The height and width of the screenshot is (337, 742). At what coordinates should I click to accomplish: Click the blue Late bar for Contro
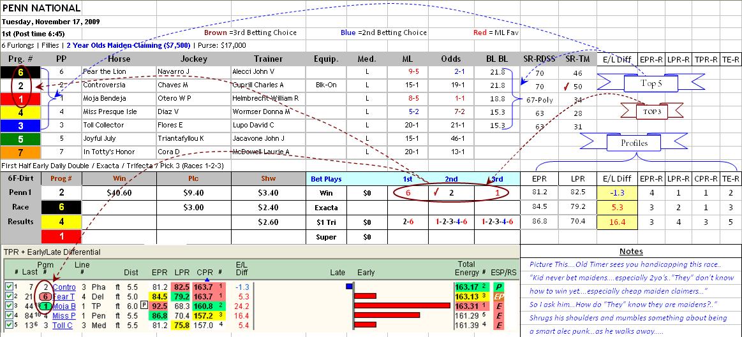tap(349, 287)
